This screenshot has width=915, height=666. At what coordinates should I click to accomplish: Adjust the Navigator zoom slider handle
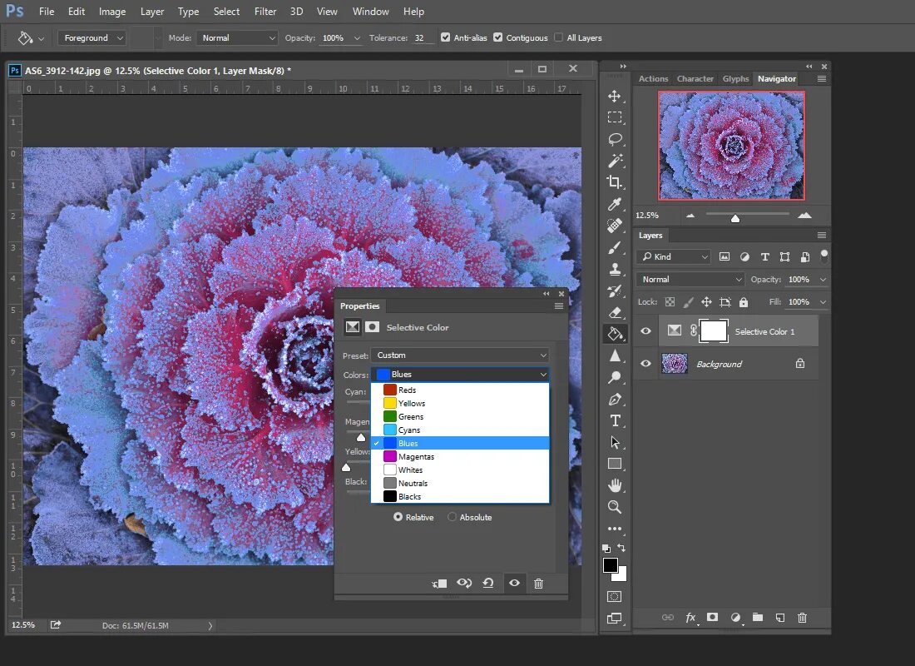coord(735,218)
